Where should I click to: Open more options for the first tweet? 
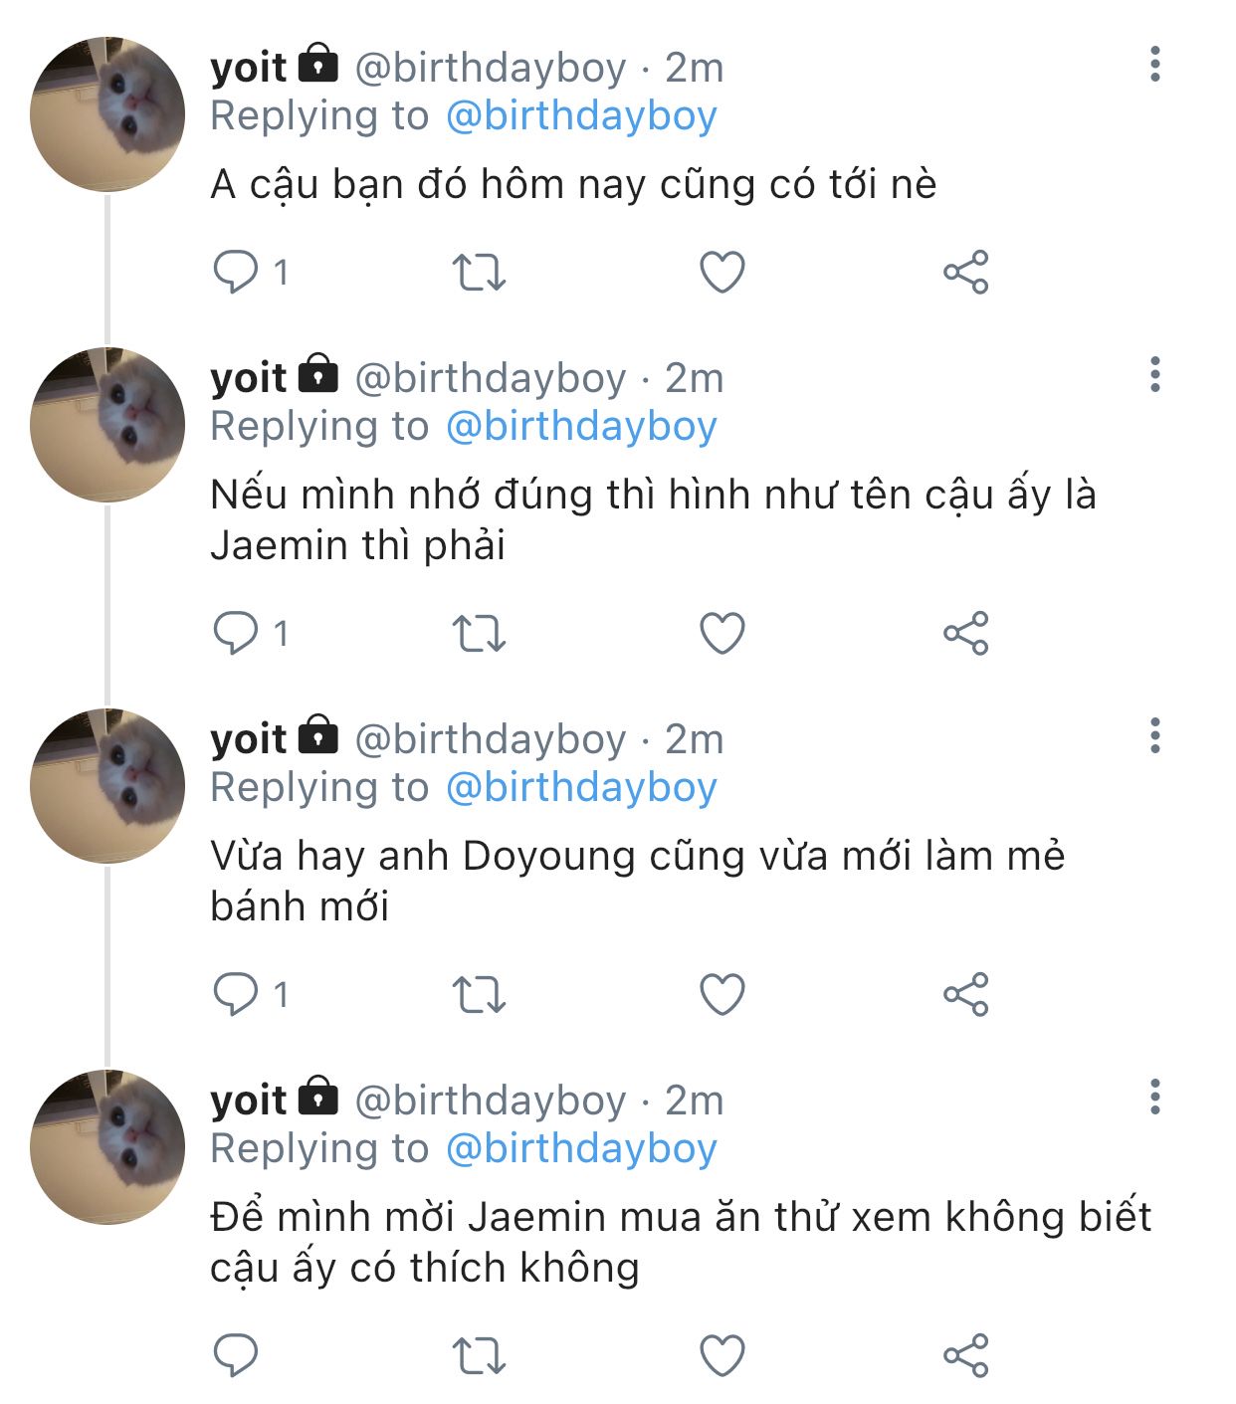(x=1155, y=64)
